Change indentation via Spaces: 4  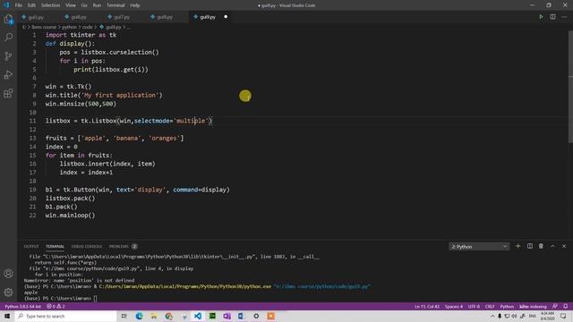click(x=454, y=306)
